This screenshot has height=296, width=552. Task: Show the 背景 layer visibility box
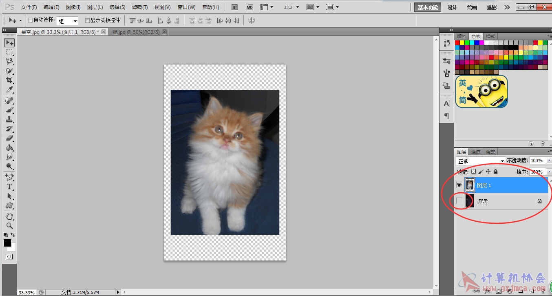click(459, 201)
